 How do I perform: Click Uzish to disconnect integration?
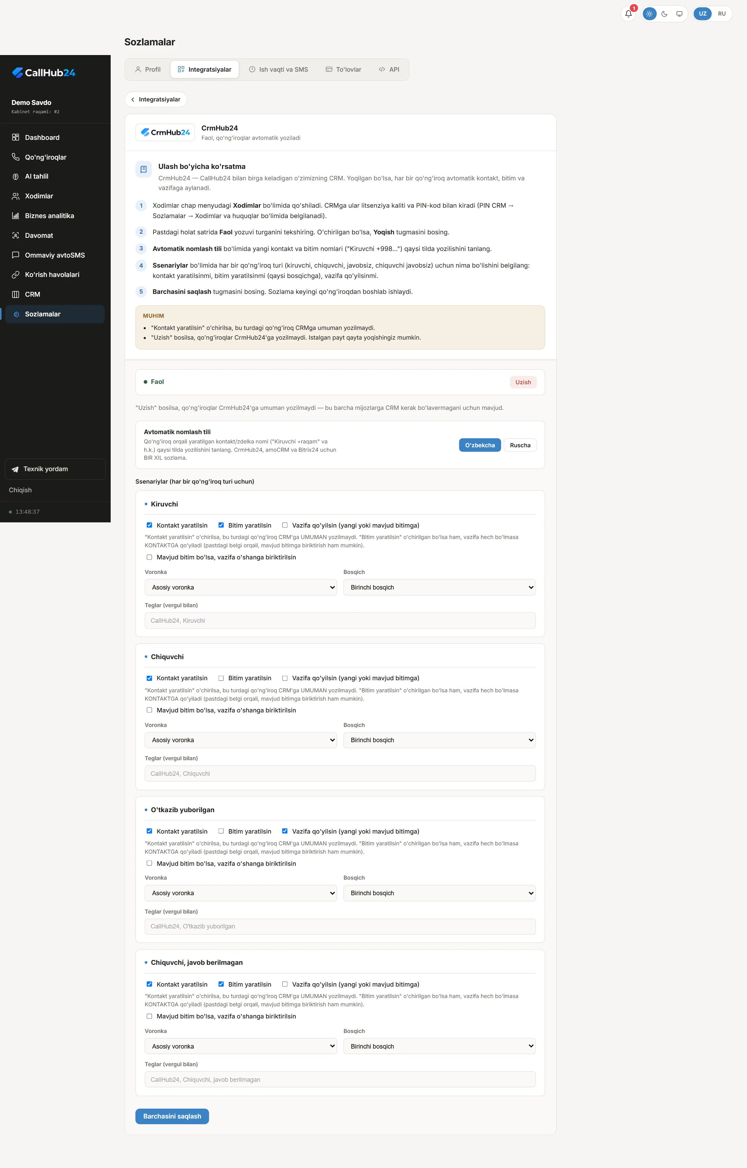523,382
